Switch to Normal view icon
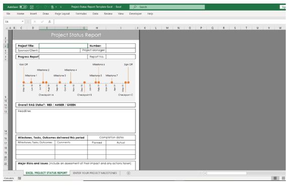This screenshot has height=187, width=289. (275, 178)
